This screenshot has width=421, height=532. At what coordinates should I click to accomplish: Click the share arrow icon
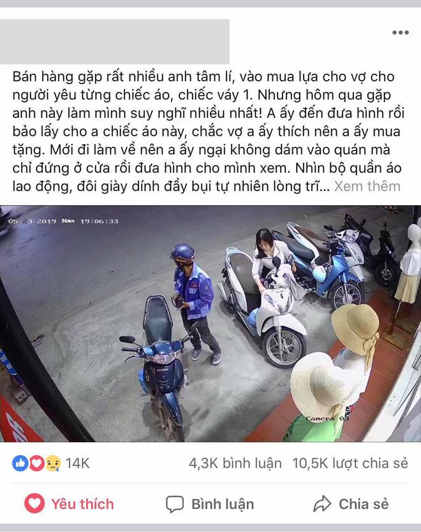pos(321,504)
